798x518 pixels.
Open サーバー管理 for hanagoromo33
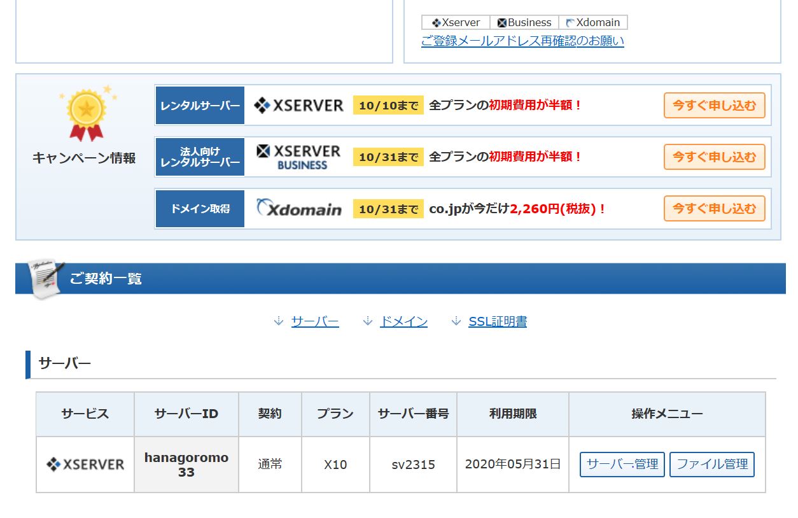click(x=622, y=465)
